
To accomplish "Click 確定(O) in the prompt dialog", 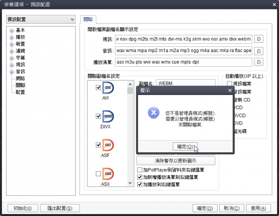I will pos(185,147).
